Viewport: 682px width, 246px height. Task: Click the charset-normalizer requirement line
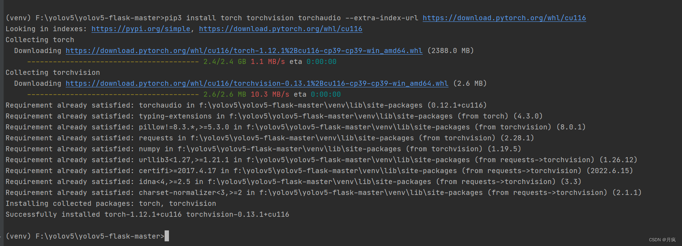point(323,193)
